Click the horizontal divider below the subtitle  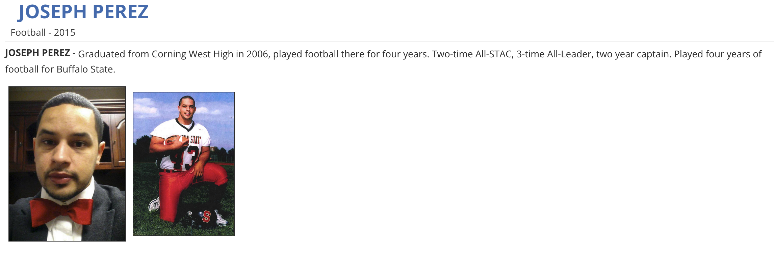pyautogui.click(x=388, y=42)
